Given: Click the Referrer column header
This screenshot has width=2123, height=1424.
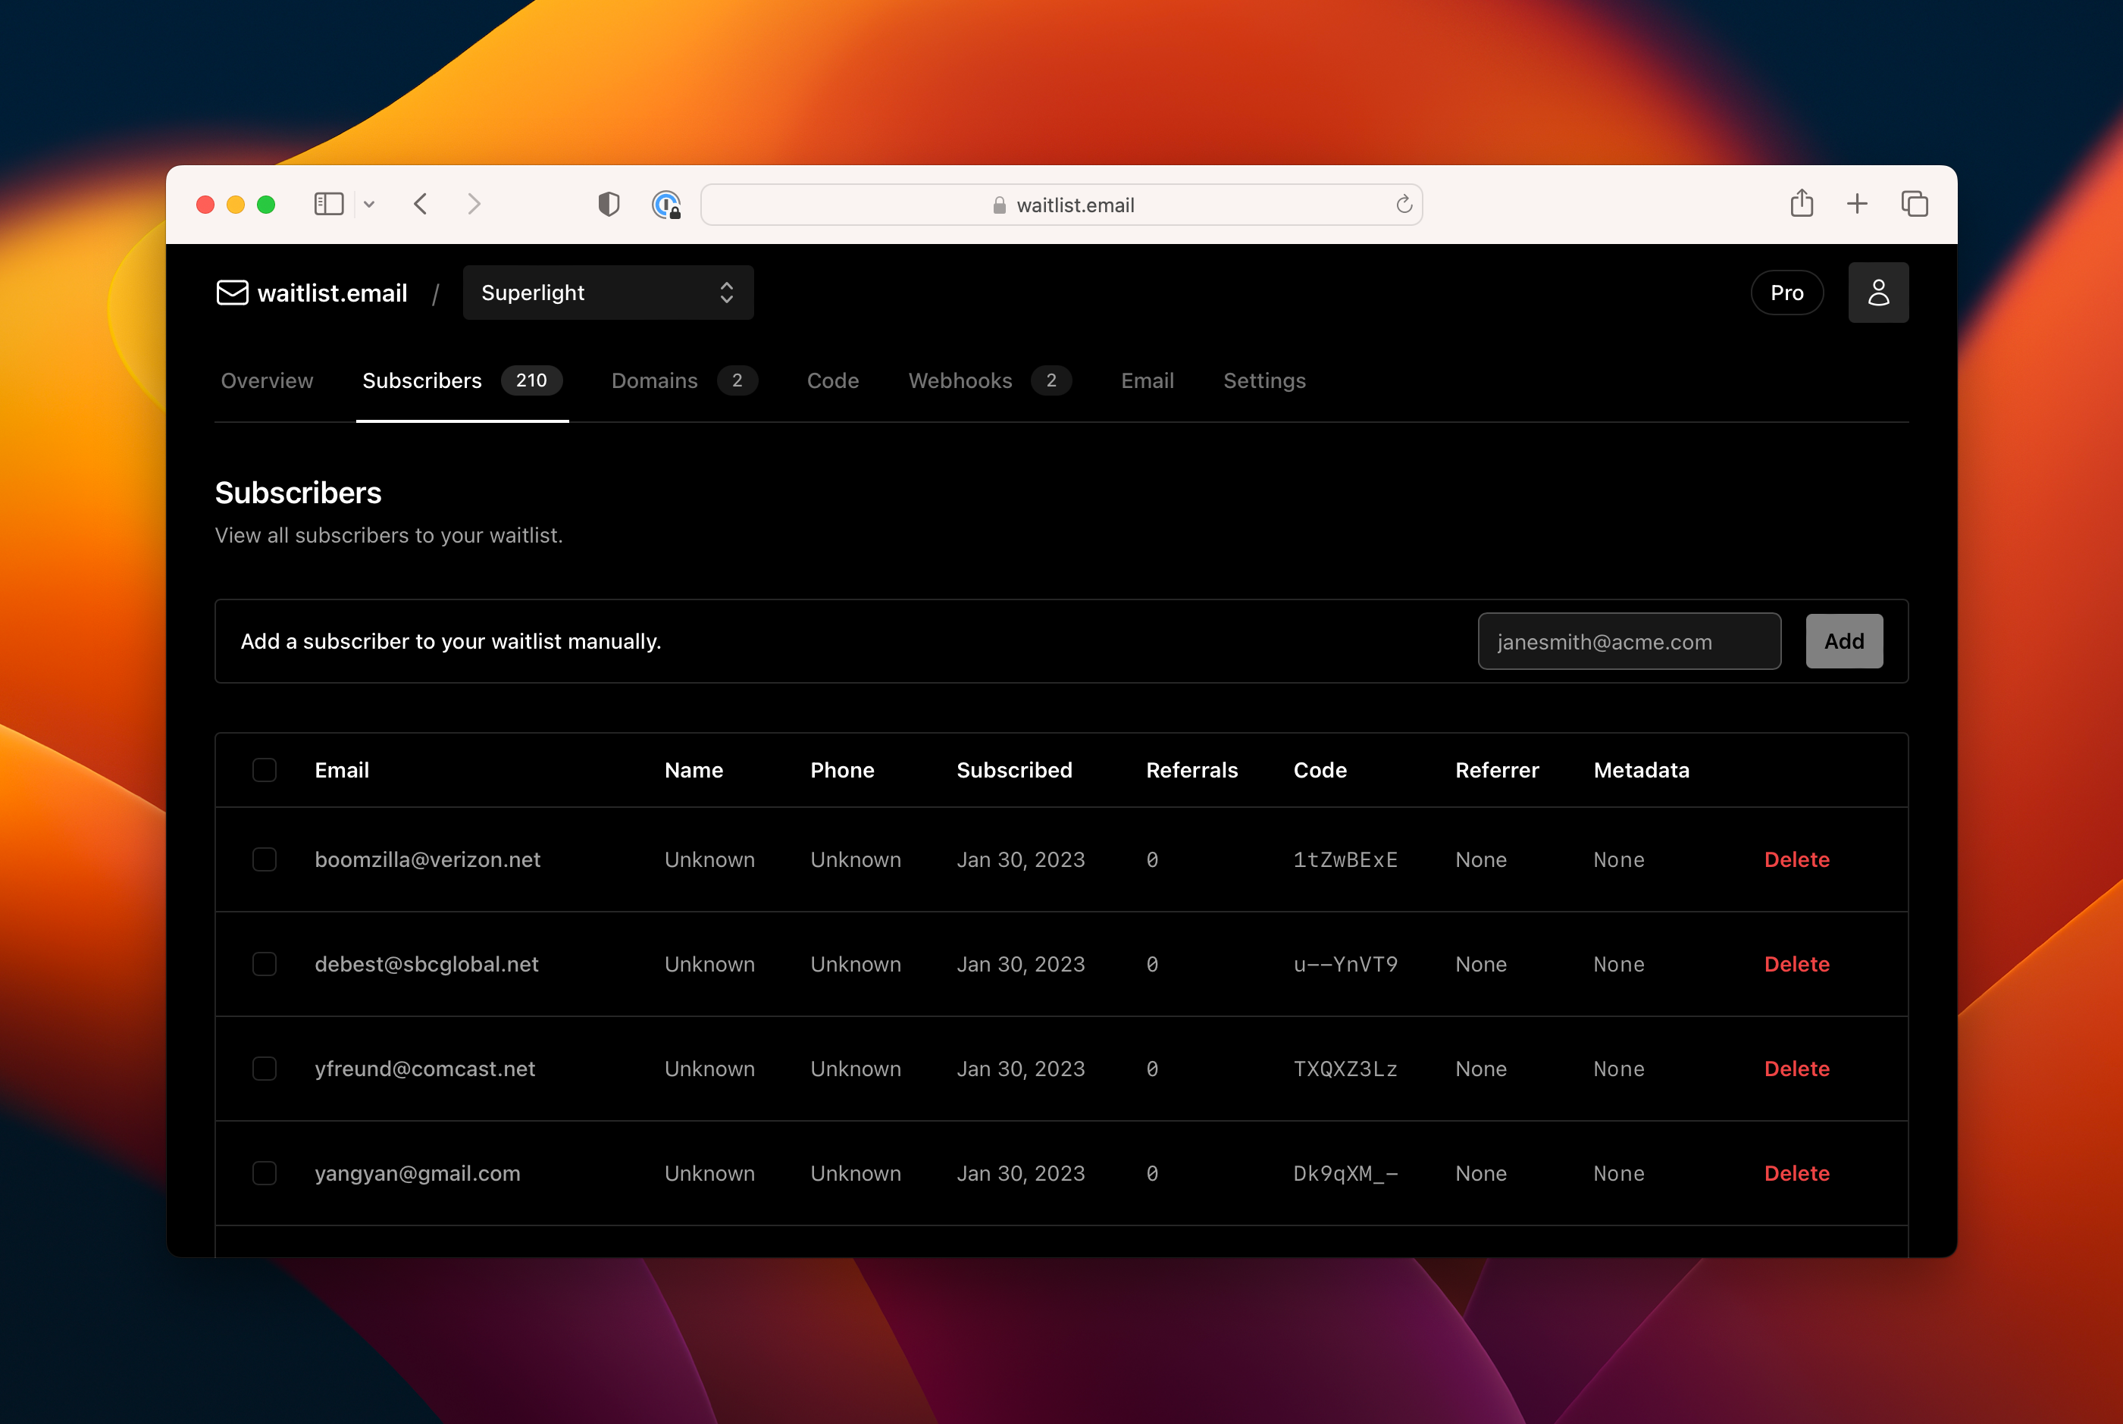Looking at the screenshot, I should 1496,770.
